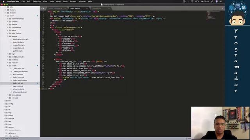Expand the vendor folder

pyautogui.click(x=4, y=127)
